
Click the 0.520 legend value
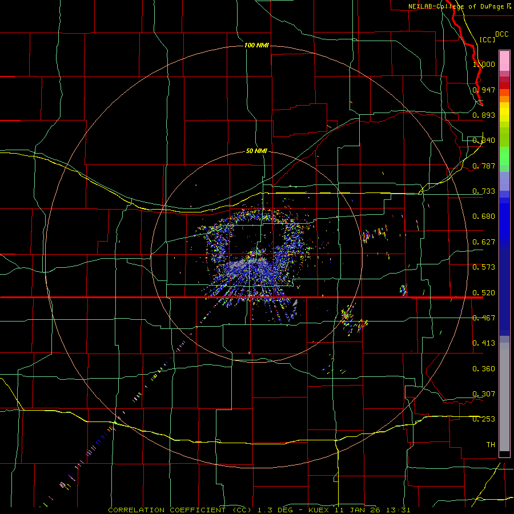pyautogui.click(x=484, y=293)
